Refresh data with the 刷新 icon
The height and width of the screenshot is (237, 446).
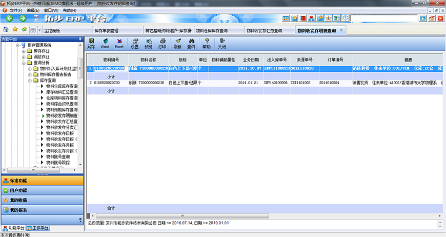[177, 43]
